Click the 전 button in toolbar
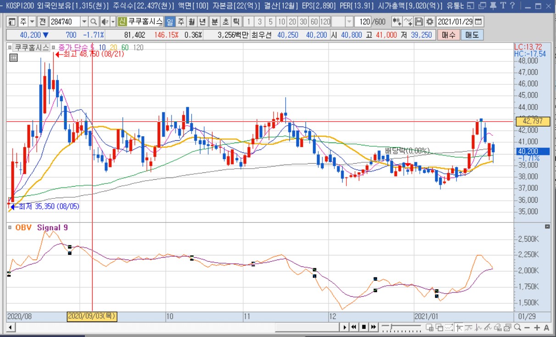Viewport: 556px width, 337px height. click(x=42, y=22)
